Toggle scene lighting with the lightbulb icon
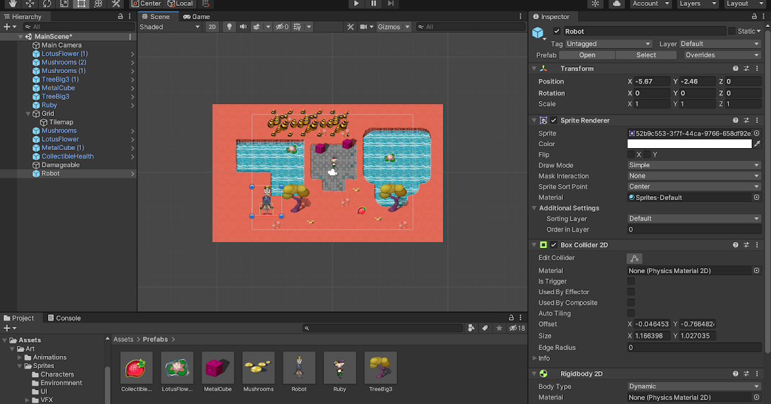 (x=230, y=27)
